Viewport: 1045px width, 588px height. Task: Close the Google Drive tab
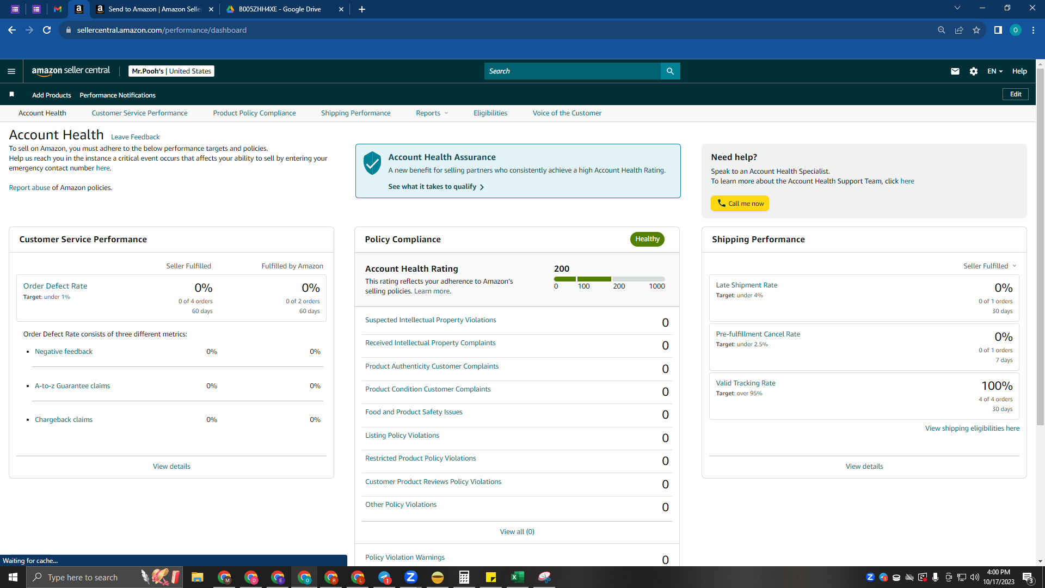click(341, 9)
